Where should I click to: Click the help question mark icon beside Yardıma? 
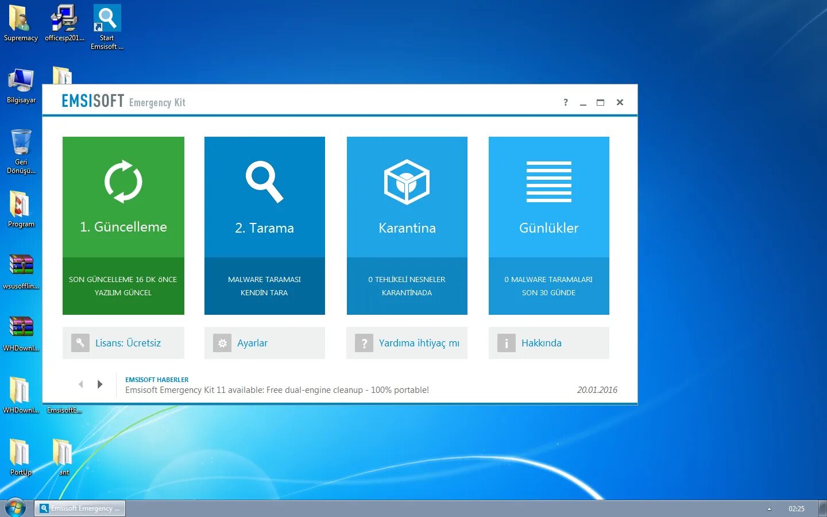tap(364, 343)
